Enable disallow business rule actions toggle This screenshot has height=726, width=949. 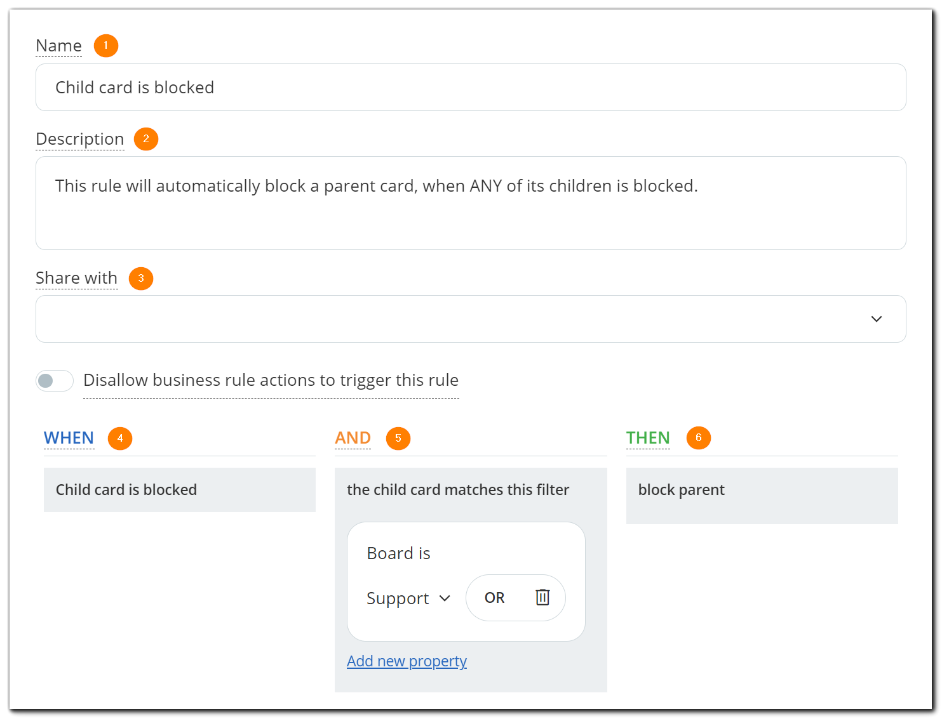[x=54, y=380]
